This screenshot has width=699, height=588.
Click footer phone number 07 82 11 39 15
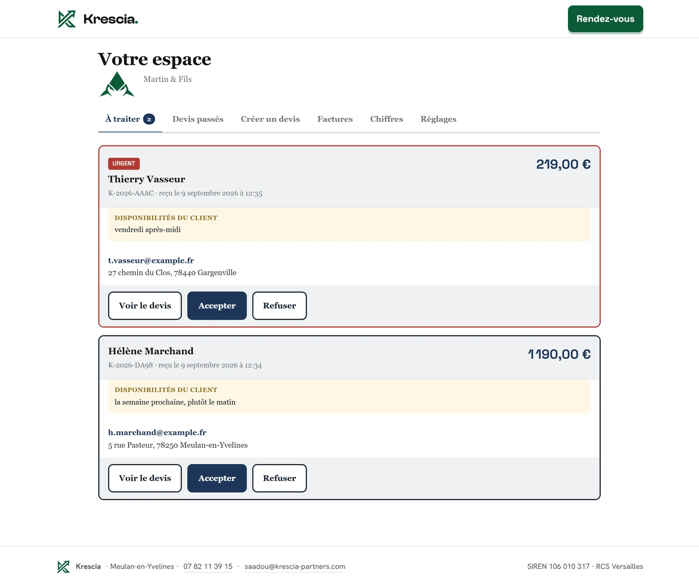point(208,567)
